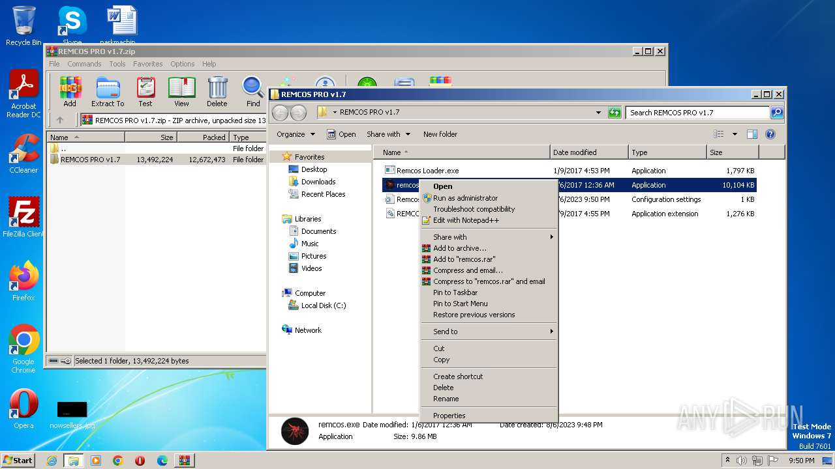Open Network in navigation pane
The height and width of the screenshot is (469, 835).
coord(308,330)
